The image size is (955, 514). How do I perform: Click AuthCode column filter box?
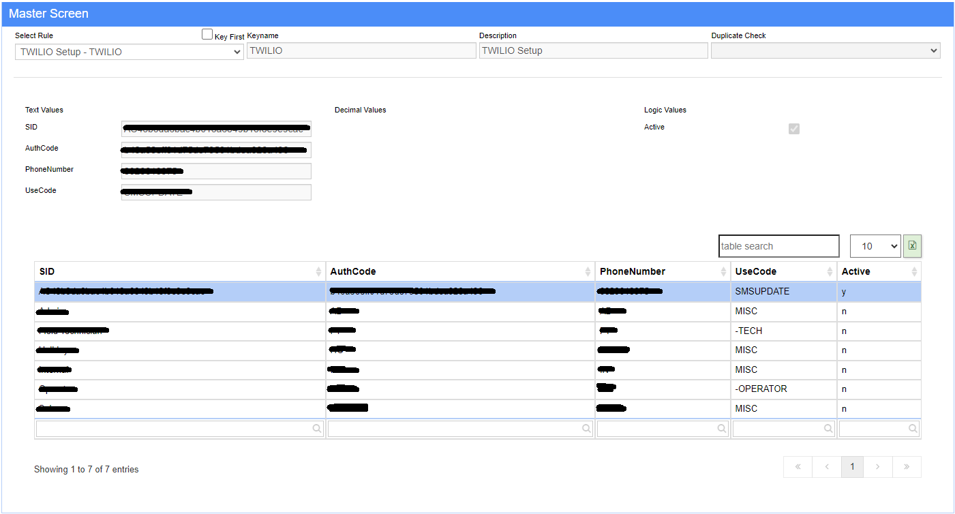pyautogui.click(x=460, y=429)
